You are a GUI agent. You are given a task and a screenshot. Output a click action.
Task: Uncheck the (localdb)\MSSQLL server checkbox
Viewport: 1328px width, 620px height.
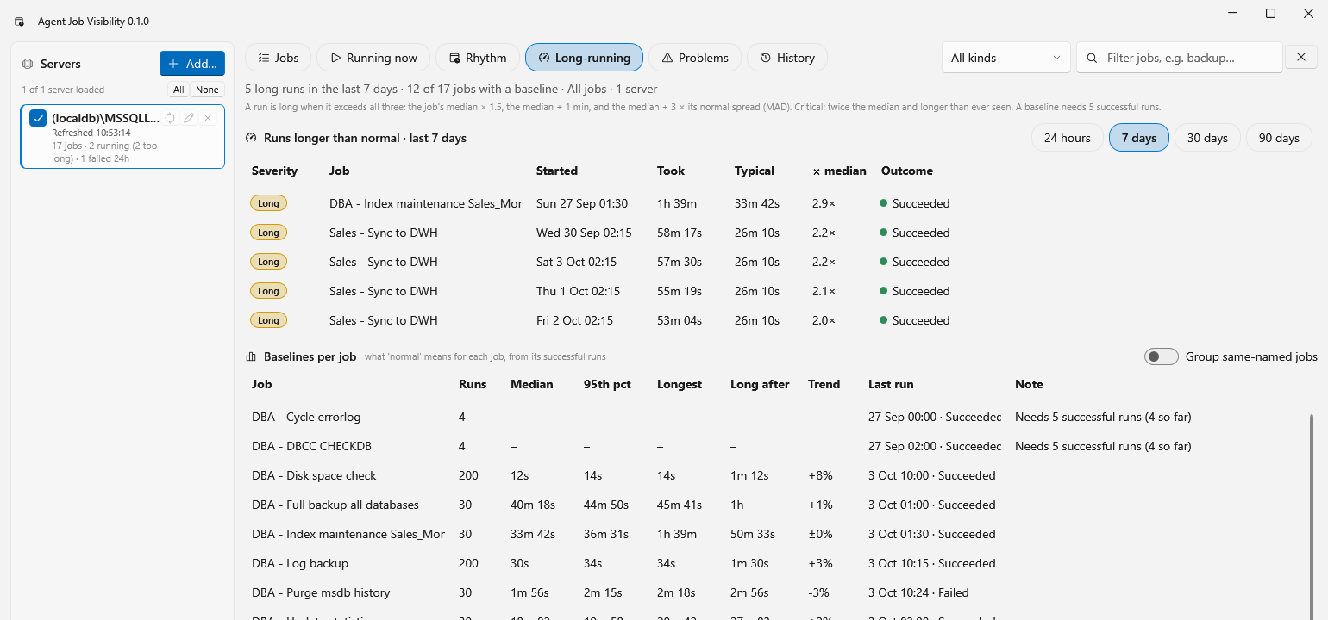[x=38, y=118]
